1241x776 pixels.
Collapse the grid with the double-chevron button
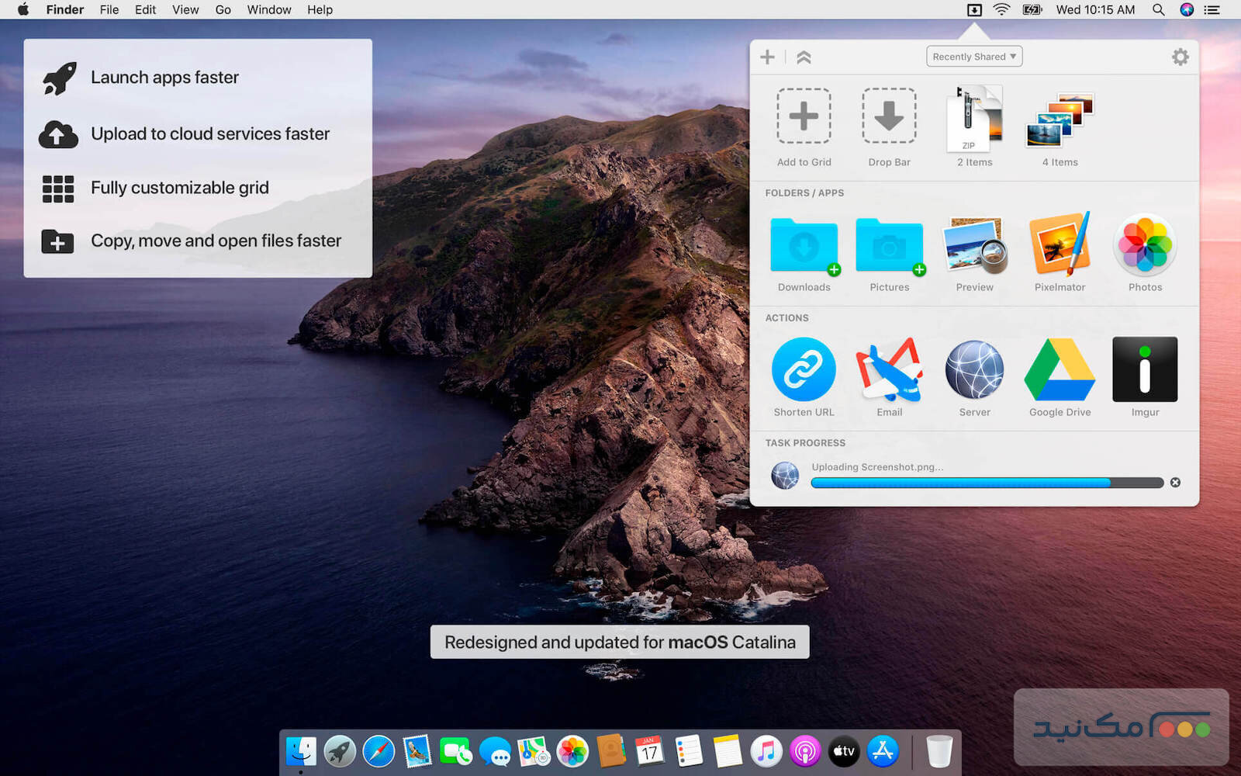804,57
